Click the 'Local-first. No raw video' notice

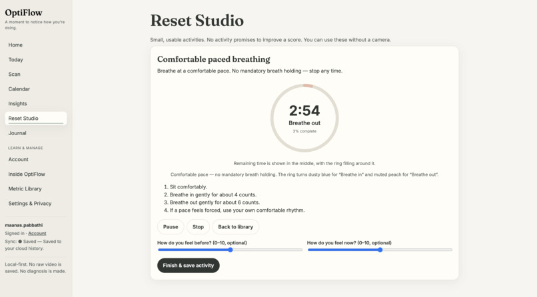(35, 268)
